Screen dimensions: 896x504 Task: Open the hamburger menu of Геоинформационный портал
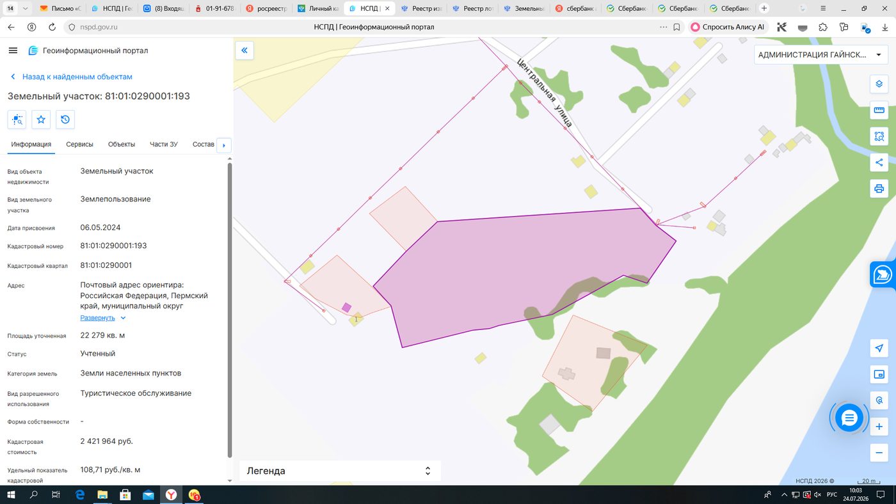click(13, 51)
